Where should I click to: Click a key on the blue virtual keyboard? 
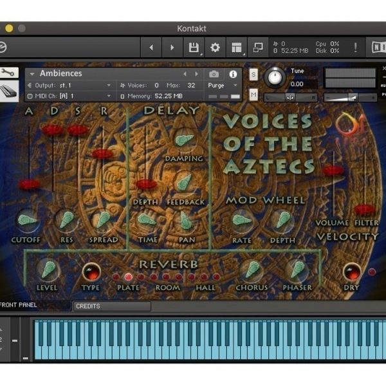209,340
